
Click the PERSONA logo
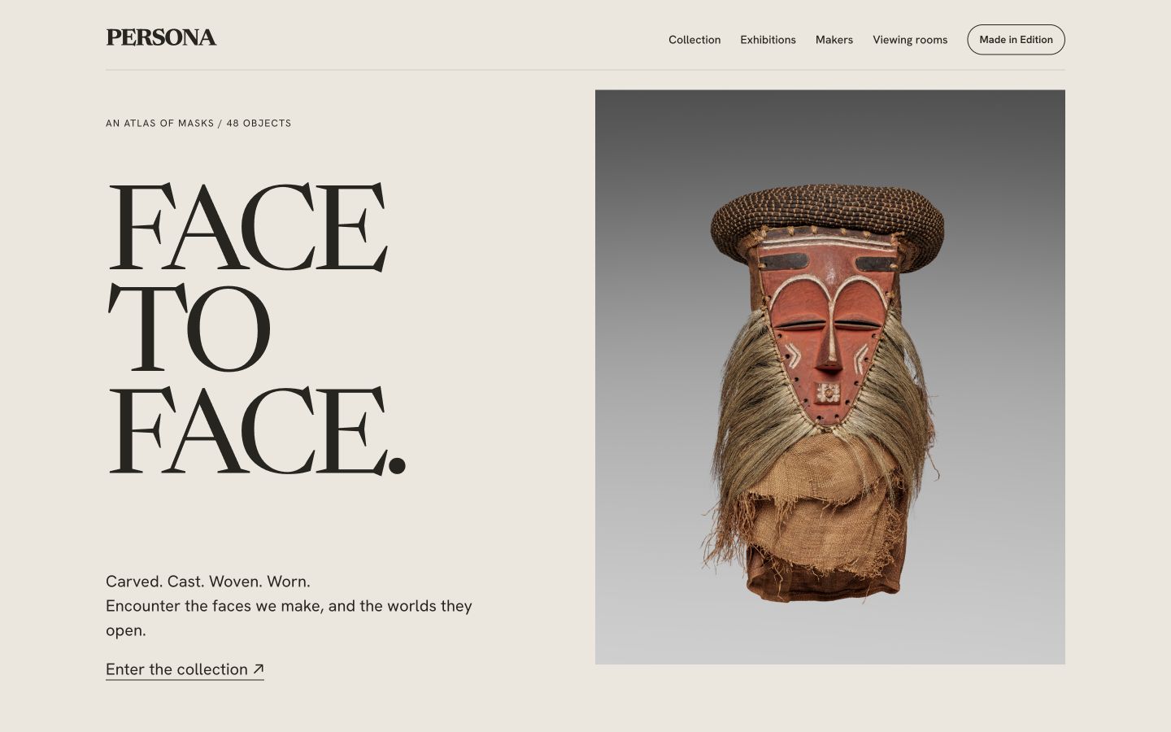tap(161, 37)
